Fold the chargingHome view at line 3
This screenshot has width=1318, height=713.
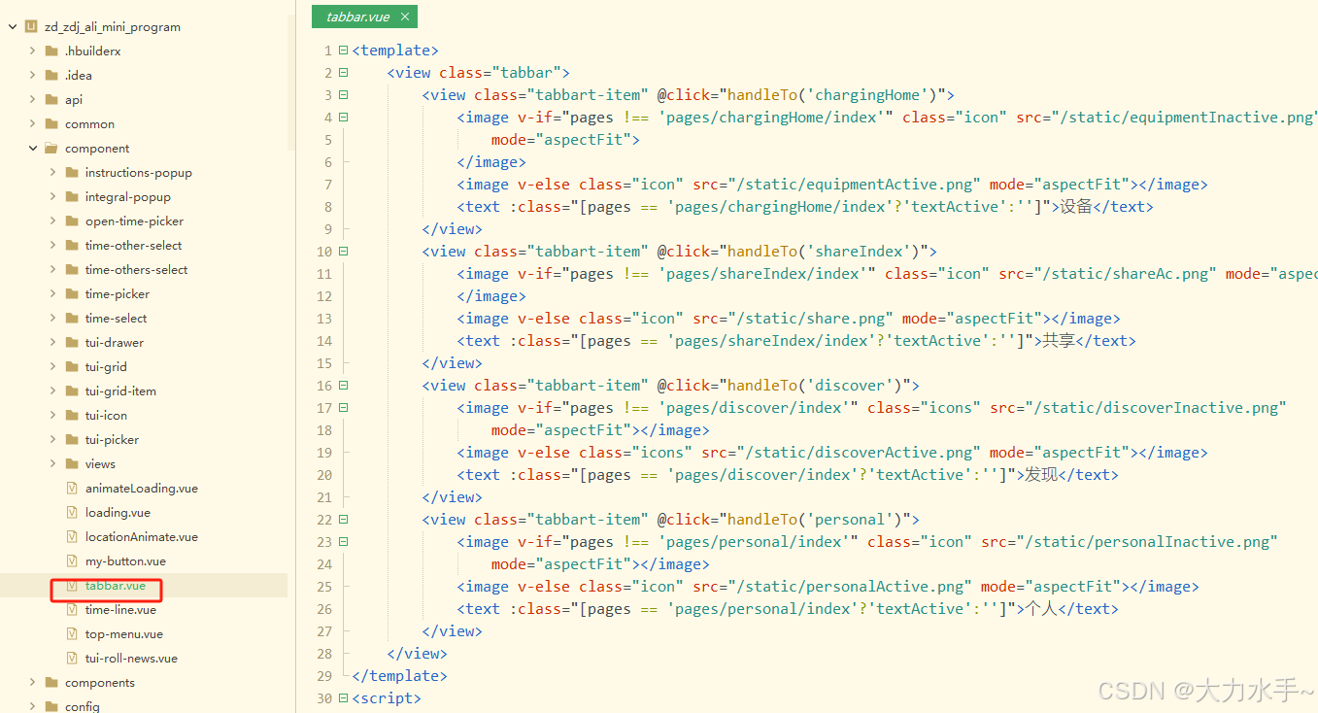pos(343,94)
